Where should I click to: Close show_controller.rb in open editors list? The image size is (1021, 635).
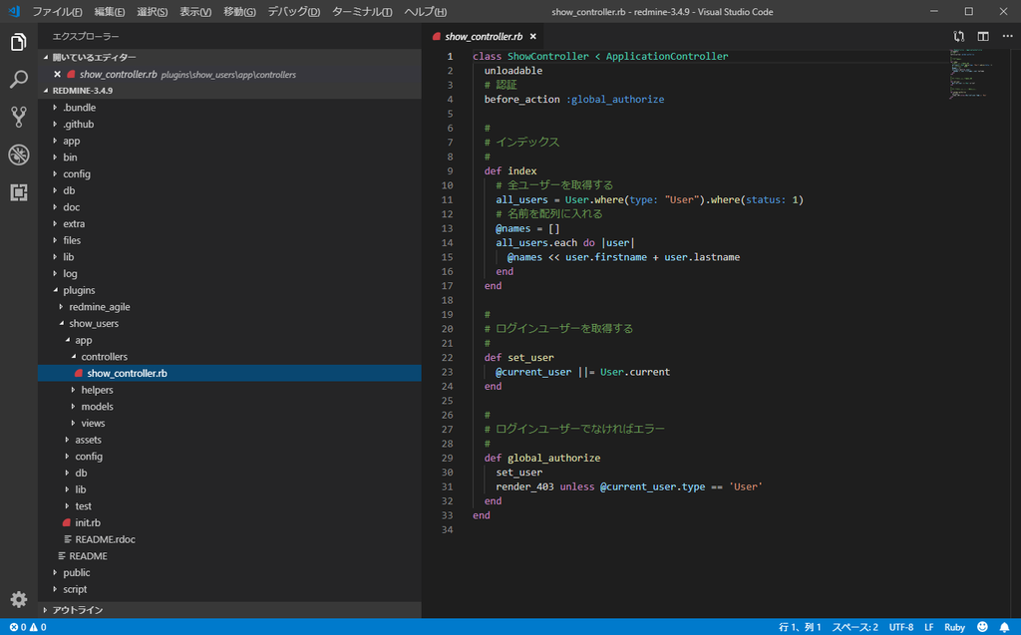pyautogui.click(x=57, y=74)
